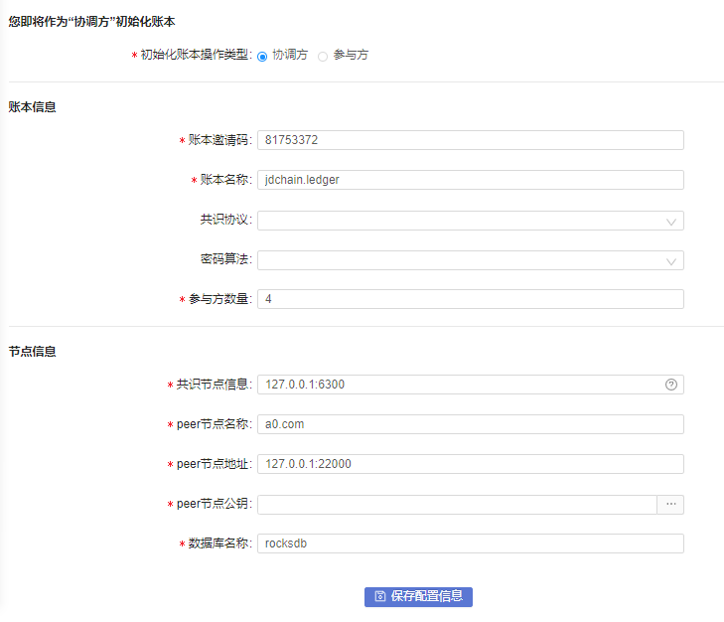The image size is (724, 622).
Task: Click the 账本信息 section heading
Action: tap(33, 107)
